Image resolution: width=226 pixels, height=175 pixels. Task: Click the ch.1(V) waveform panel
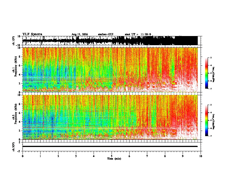click(112, 41)
